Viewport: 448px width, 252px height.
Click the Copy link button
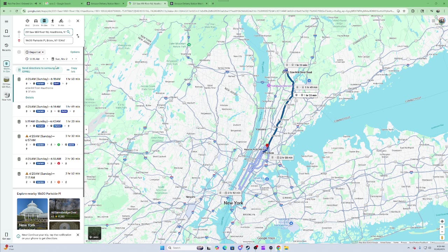[x=72, y=70]
